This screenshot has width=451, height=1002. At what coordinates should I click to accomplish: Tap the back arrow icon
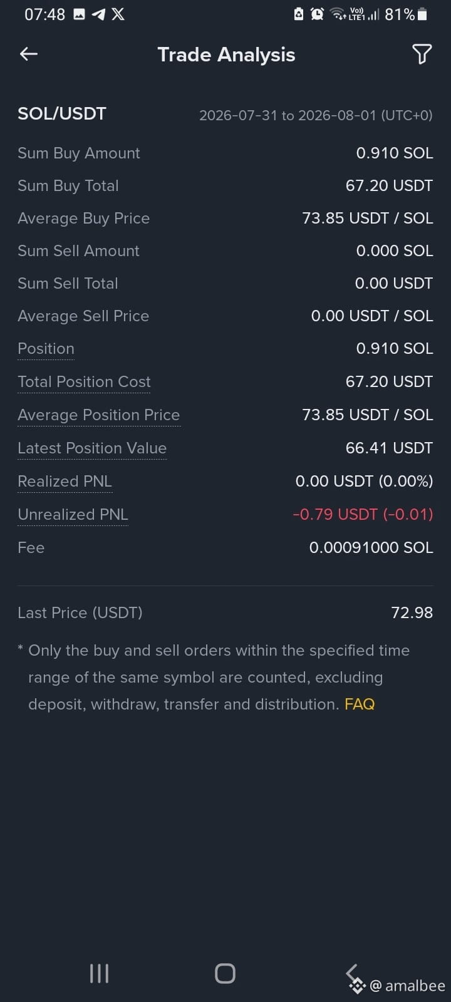coord(29,54)
